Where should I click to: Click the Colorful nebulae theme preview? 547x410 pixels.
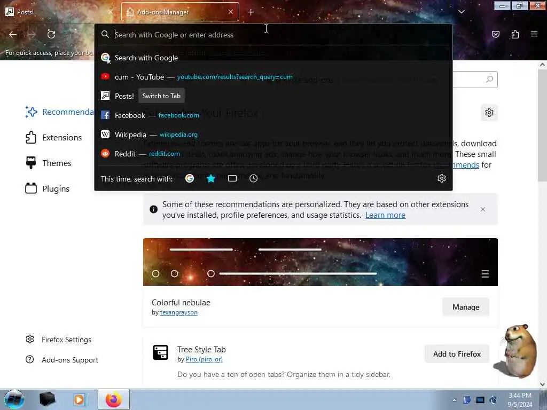point(321,262)
